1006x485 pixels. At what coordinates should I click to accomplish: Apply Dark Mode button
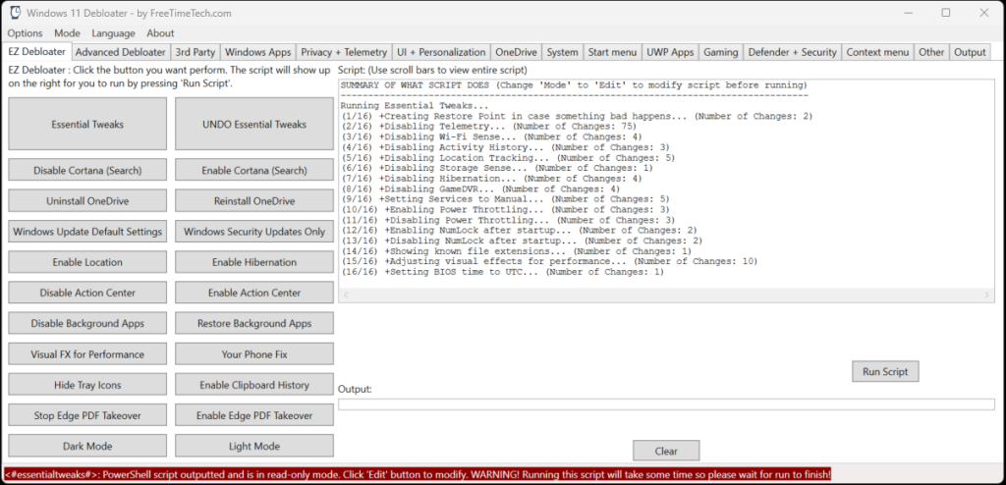click(x=87, y=446)
